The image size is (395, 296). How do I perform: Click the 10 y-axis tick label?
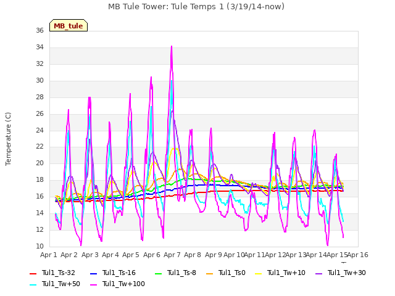[x=39, y=246]
